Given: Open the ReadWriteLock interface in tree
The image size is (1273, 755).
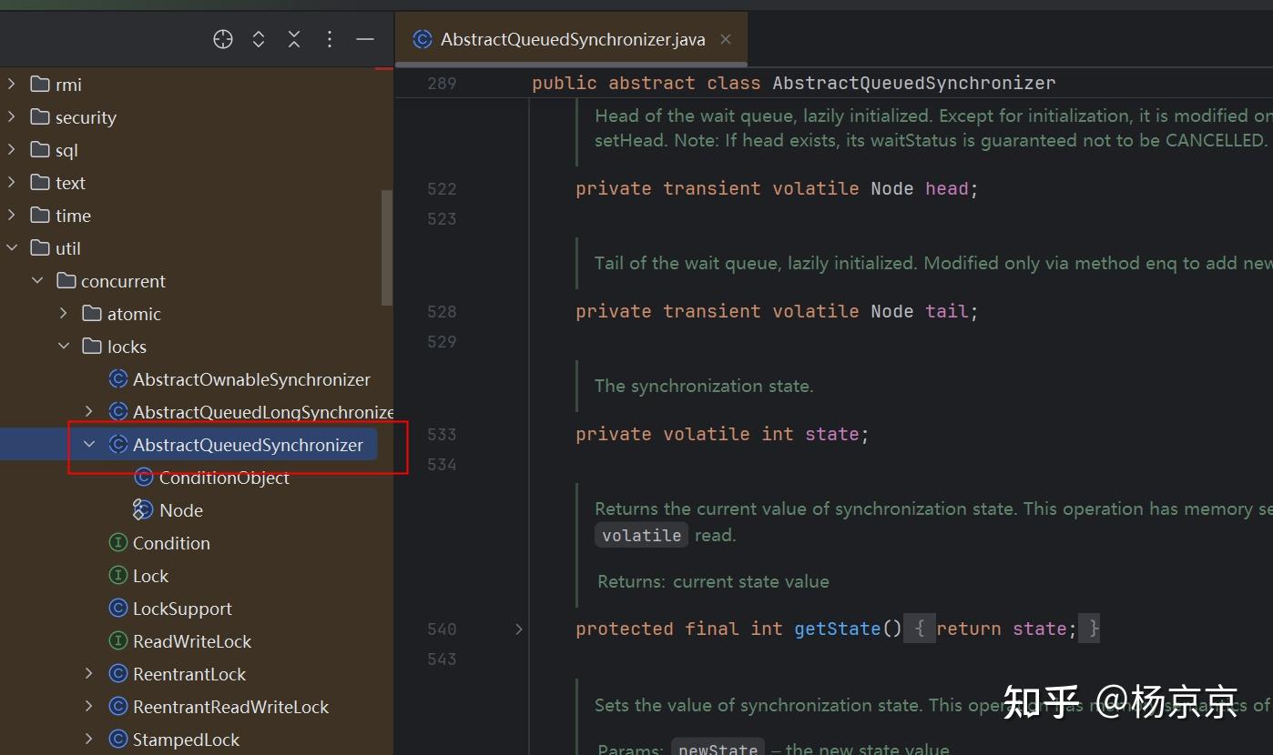Looking at the screenshot, I should click(191, 641).
